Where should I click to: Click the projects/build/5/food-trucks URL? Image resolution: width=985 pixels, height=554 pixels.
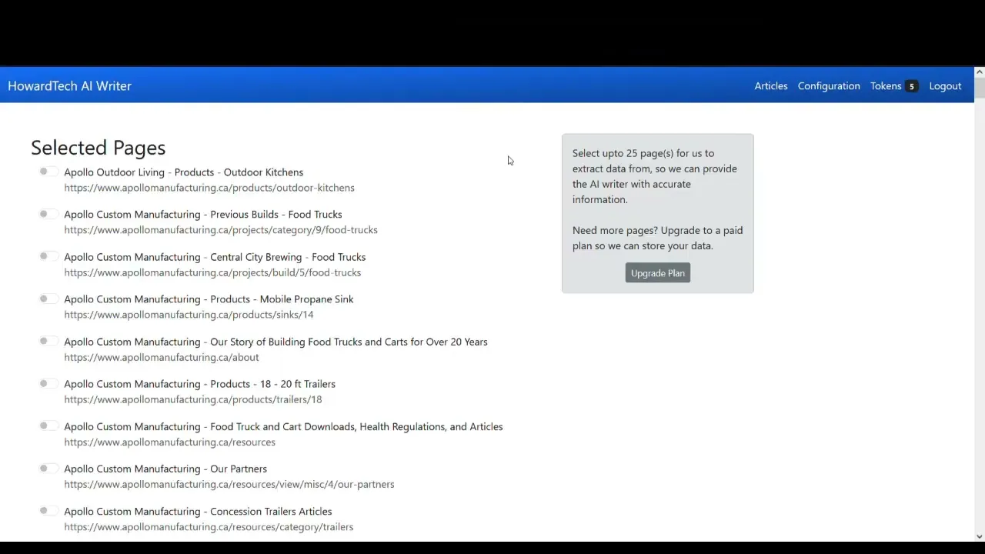[212, 272]
